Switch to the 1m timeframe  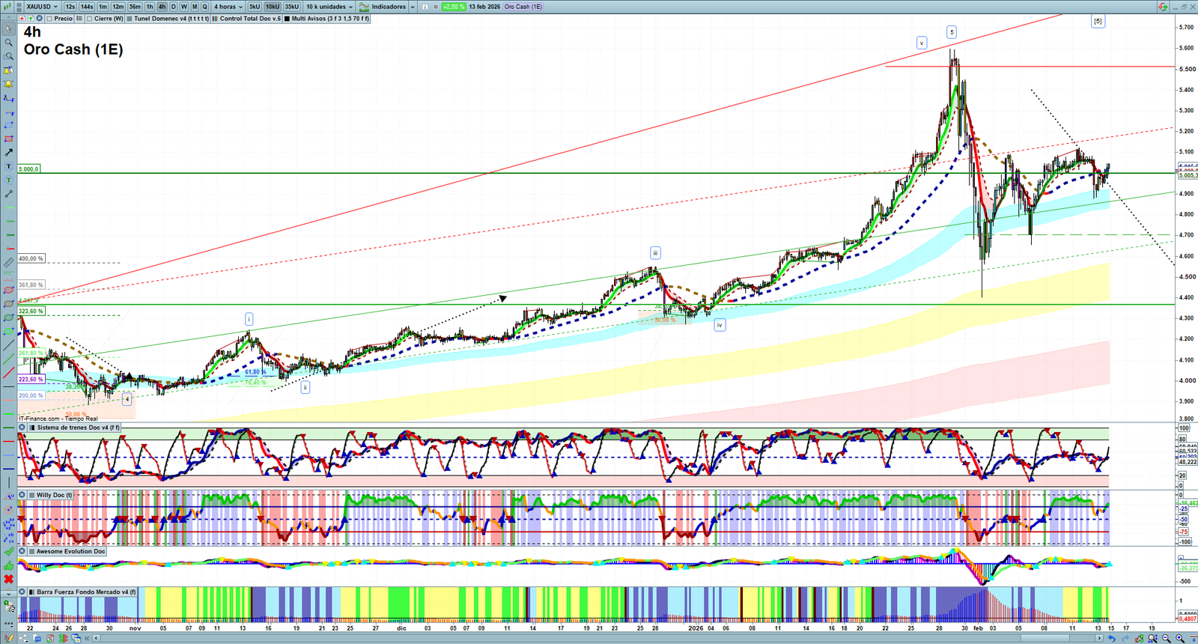click(x=103, y=7)
